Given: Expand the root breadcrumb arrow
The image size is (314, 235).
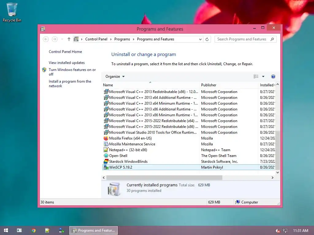Looking at the screenshot, I should [x=82, y=39].
